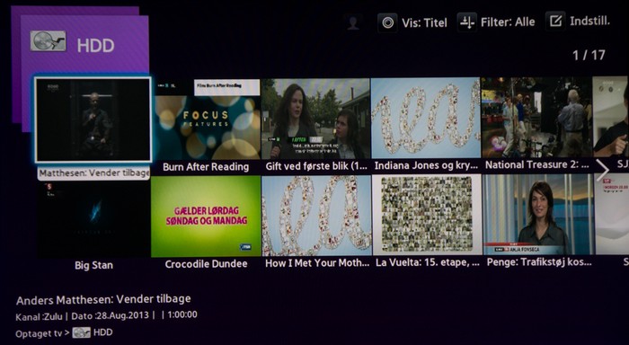Click the Indstill. edit pencil icon
This screenshot has width=629, height=345.
(555, 21)
